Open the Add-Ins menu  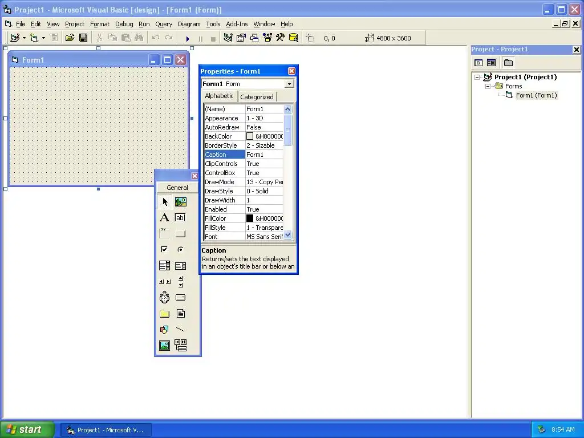tap(237, 24)
